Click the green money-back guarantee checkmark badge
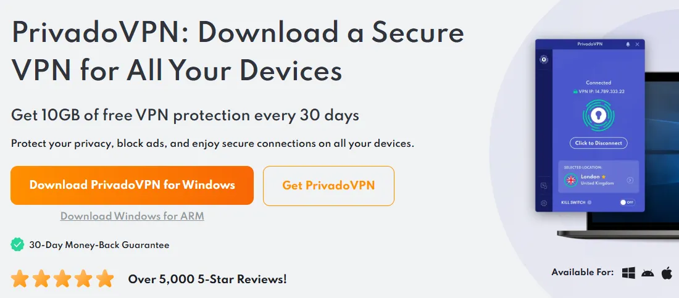 tap(17, 245)
